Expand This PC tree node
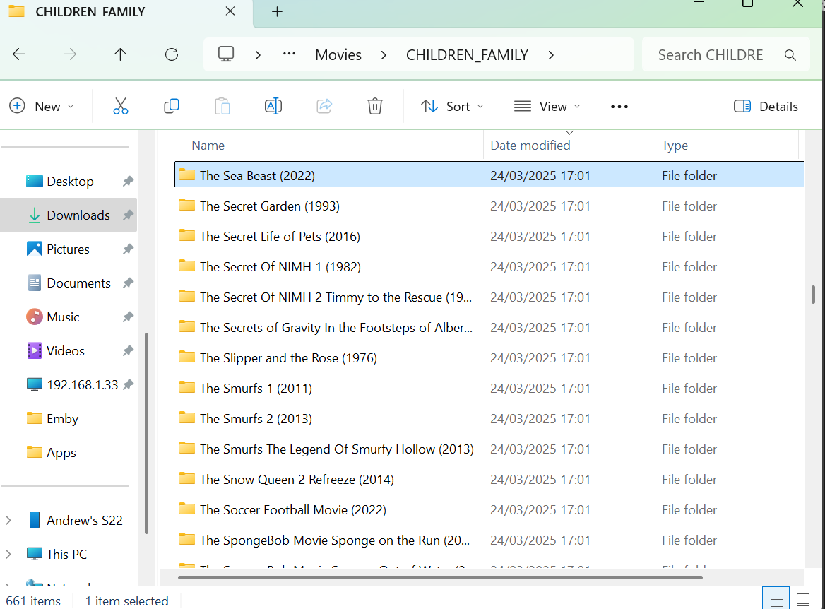 pyautogui.click(x=8, y=555)
